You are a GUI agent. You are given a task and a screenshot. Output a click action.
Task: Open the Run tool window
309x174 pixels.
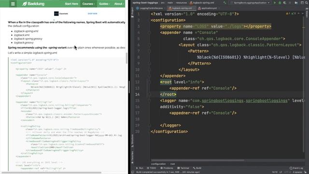140,168
